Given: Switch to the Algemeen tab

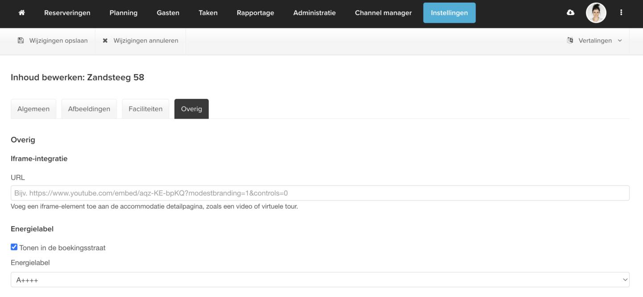Looking at the screenshot, I should click(x=33, y=109).
